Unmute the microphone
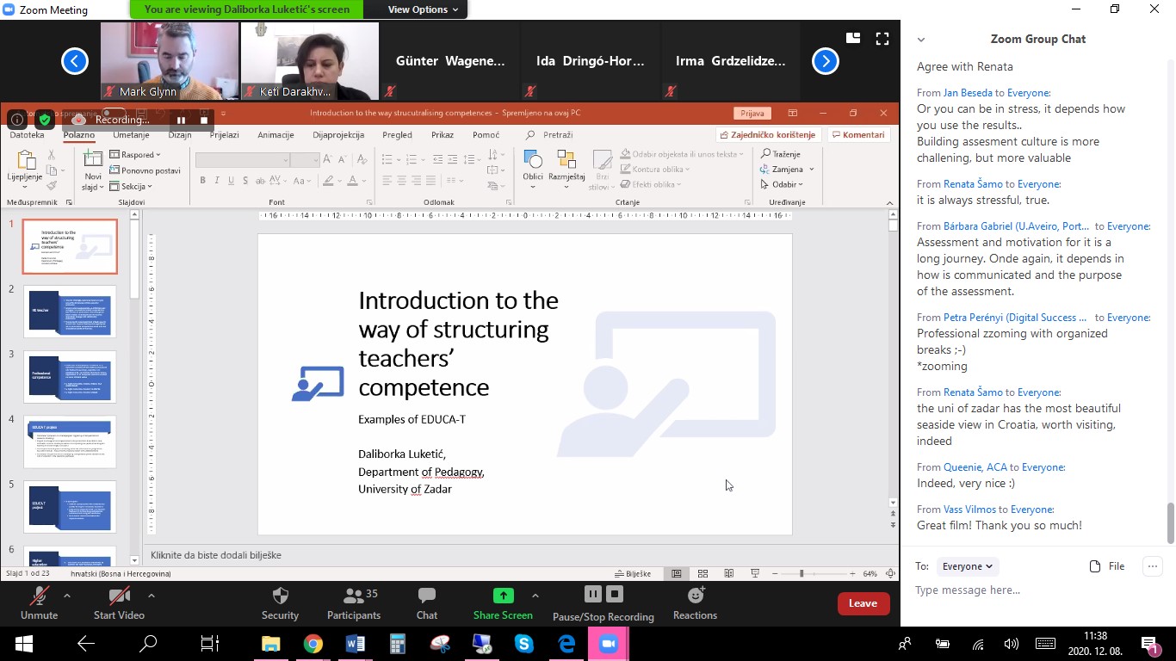Image resolution: width=1176 pixels, height=661 pixels. click(39, 602)
